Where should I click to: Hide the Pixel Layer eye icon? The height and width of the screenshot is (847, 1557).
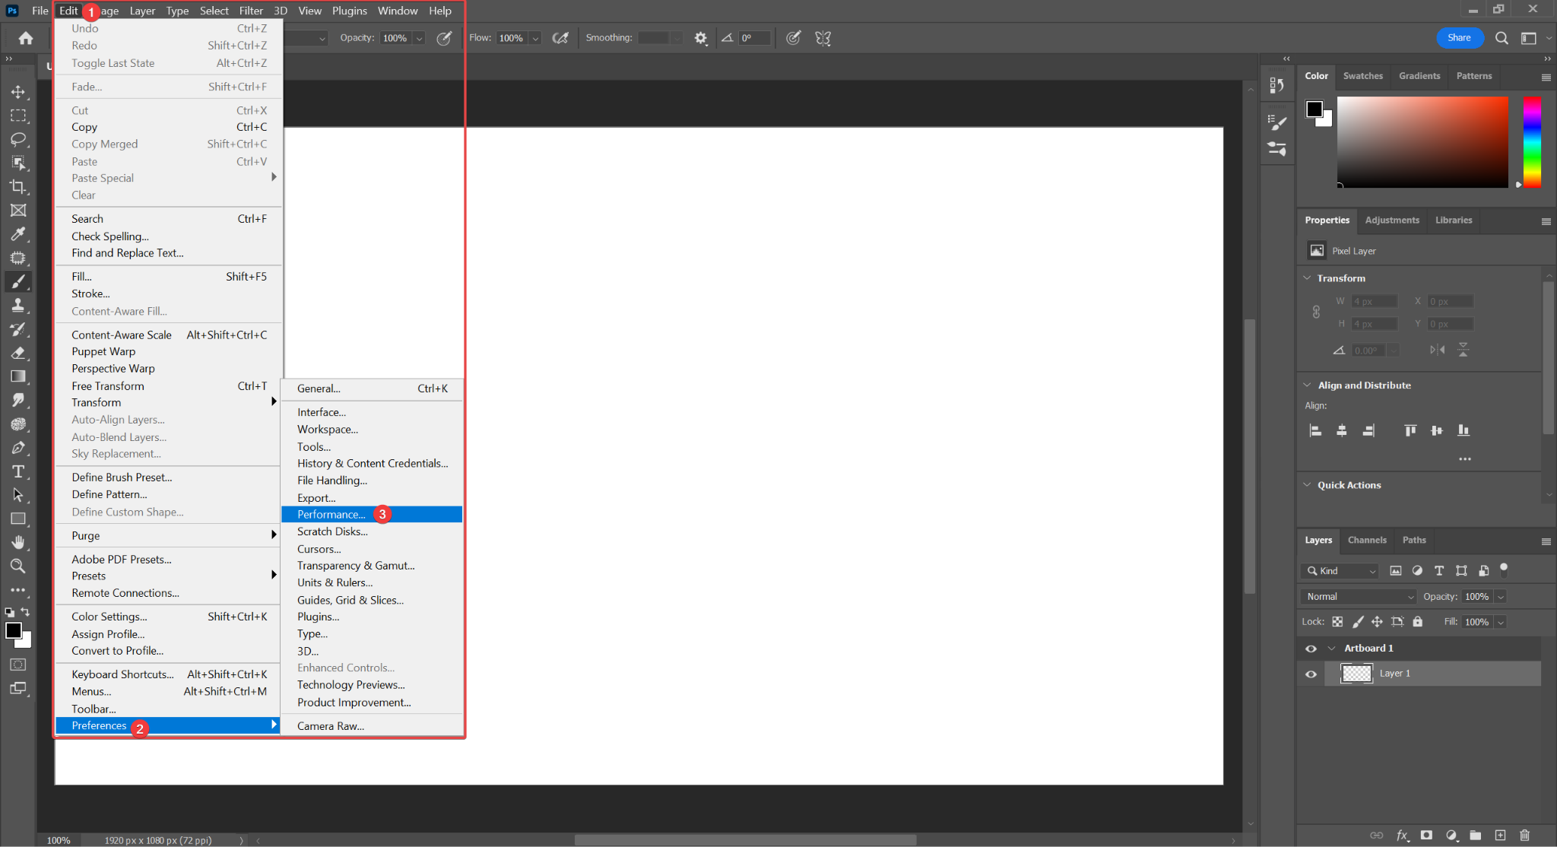pyautogui.click(x=1311, y=673)
